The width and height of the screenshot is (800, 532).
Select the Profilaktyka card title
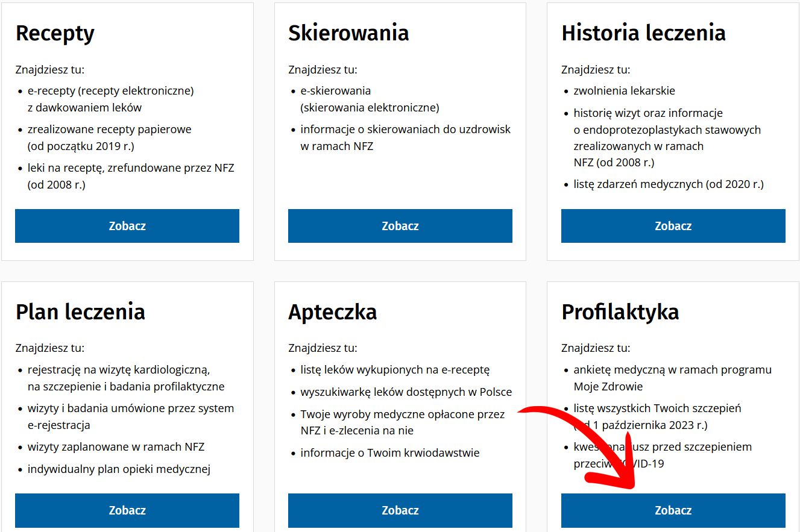click(x=620, y=311)
